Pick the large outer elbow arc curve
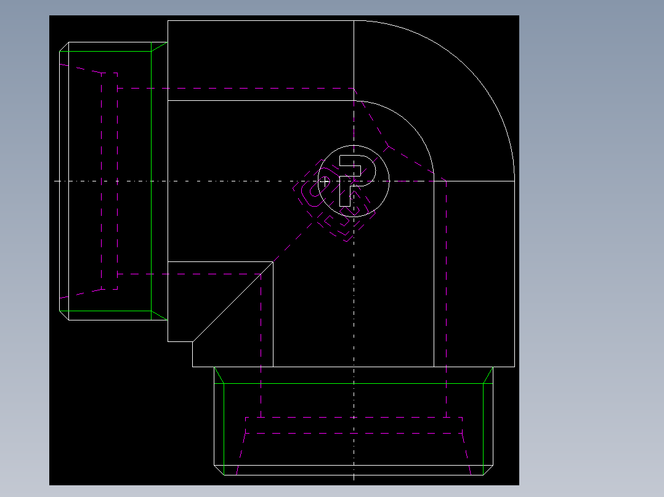Screen dimensions: 664x497 (x=468, y=67)
